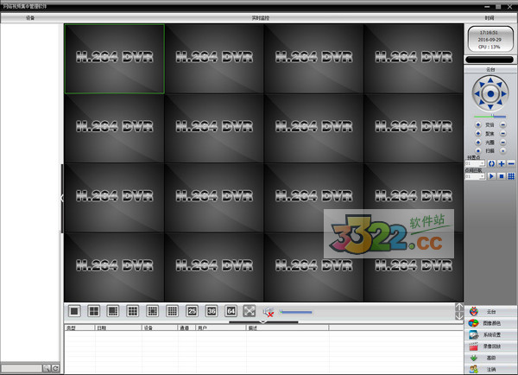
Task: Select grid layout with large center tile
Action: point(152,311)
